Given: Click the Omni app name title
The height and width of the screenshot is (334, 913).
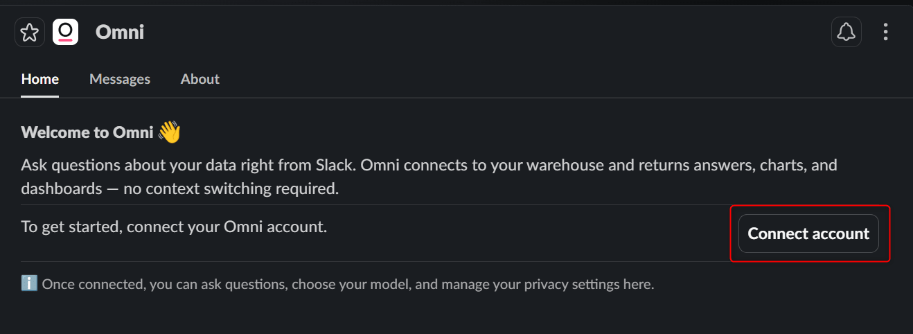Looking at the screenshot, I should [120, 32].
